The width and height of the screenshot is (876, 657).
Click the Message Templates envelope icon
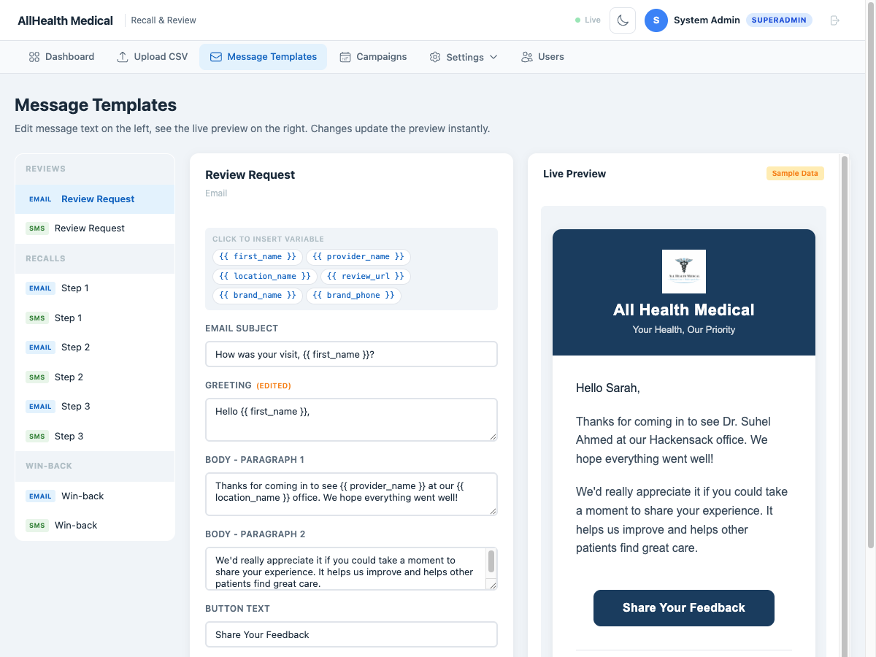215,56
